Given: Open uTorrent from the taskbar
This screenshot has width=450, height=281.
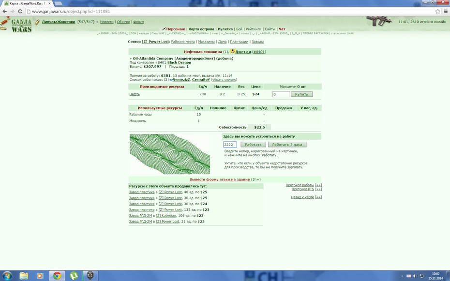Looking at the screenshot, I should [x=74, y=276].
